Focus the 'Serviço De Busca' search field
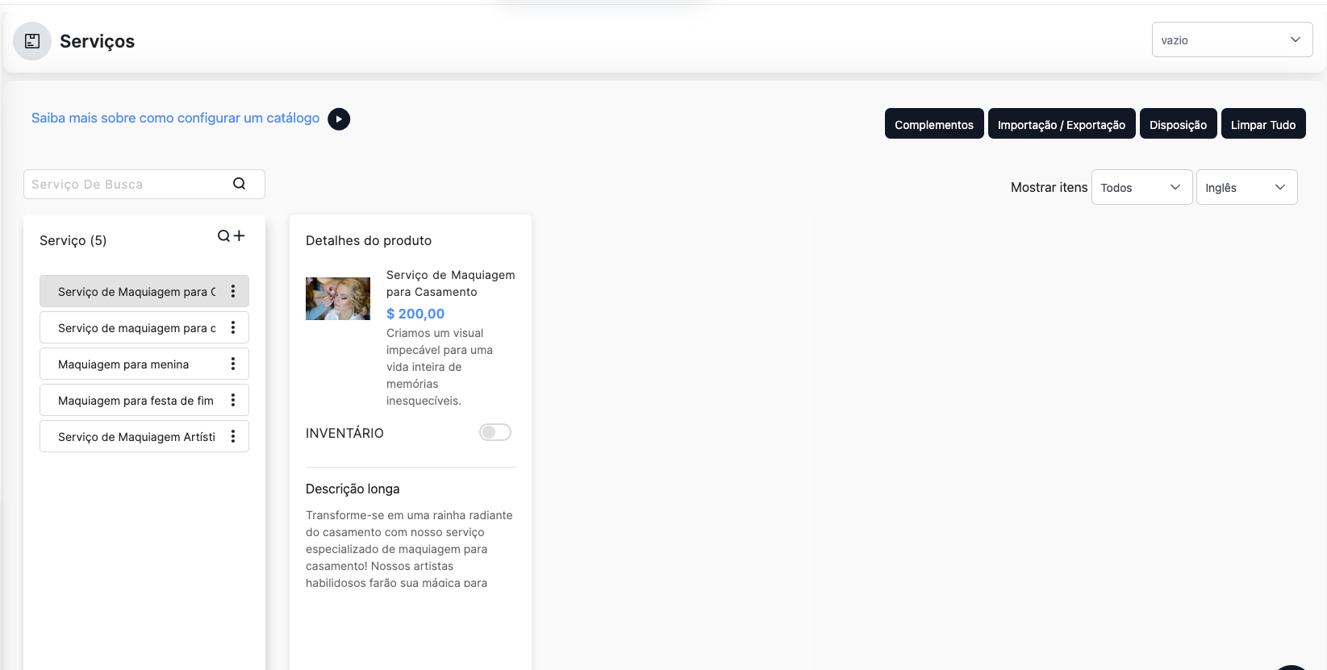Viewport: 1327px width, 670px height. click(144, 184)
